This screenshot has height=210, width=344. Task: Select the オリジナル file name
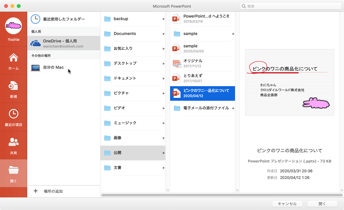193,61
